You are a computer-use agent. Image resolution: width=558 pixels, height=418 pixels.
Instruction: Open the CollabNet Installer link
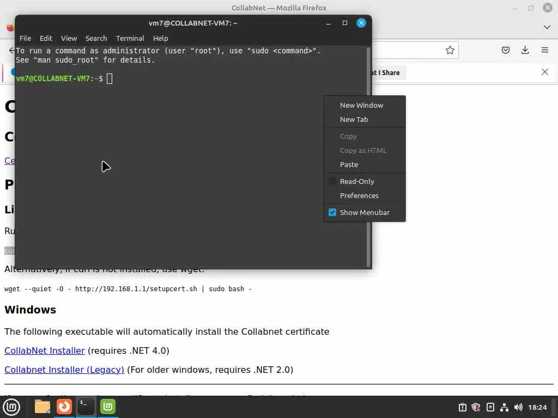pyautogui.click(x=45, y=351)
